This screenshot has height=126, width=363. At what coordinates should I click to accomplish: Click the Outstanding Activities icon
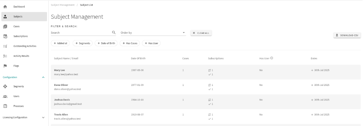[x=5, y=46]
